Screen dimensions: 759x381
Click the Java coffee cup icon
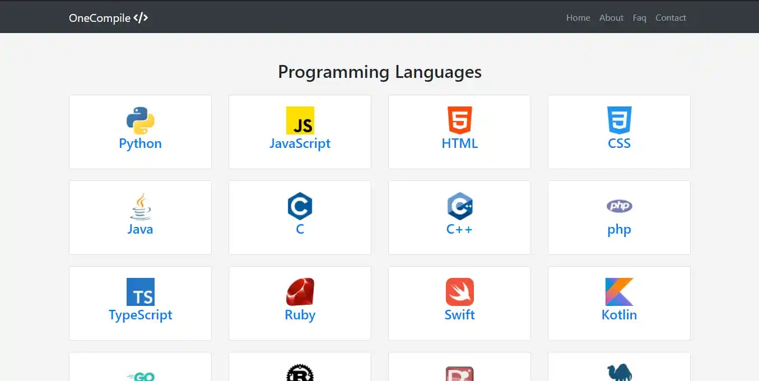(x=140, y=206)
